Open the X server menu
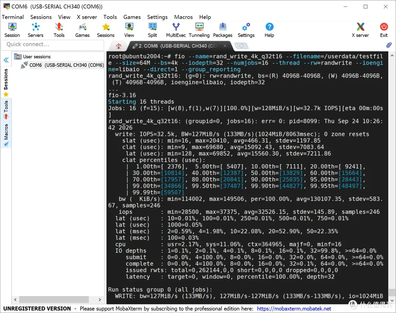396x313 pixels. [x=87, y=17]
